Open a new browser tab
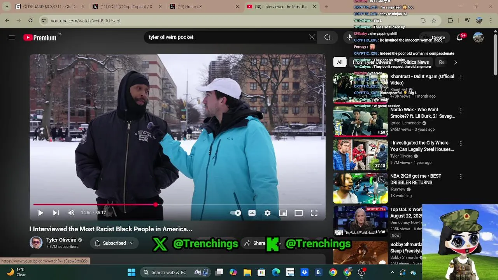The image size is (498, 280). click(x=326, y=7)
